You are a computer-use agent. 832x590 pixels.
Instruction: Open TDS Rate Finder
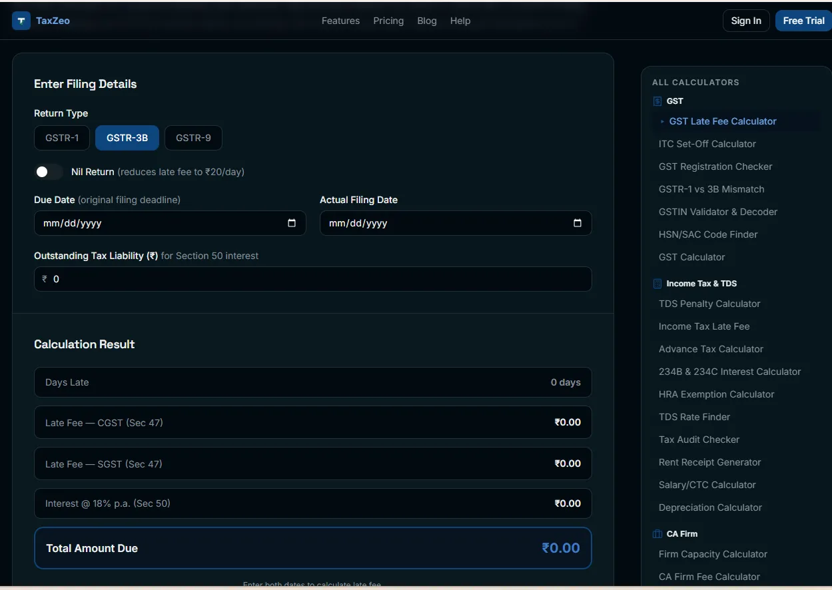point(694,417)
